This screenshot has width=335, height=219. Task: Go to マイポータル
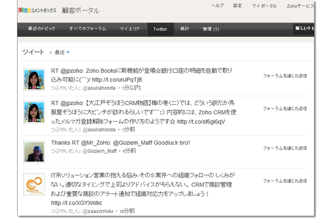[264, 6]
